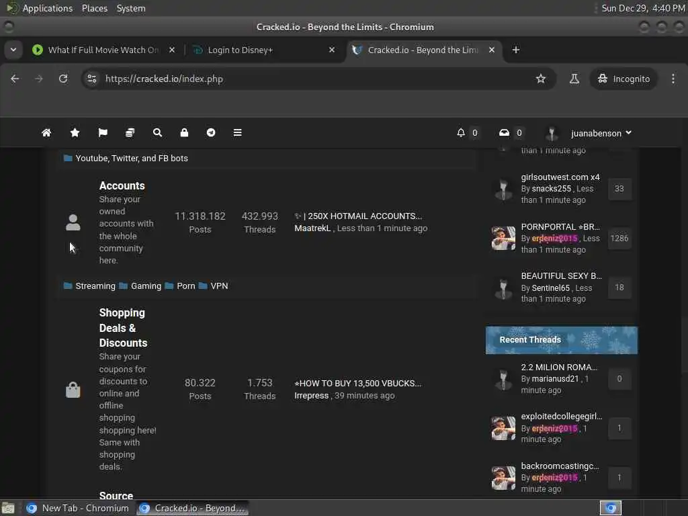Click 432.993 Threads count for Accounts

[260, 222]
